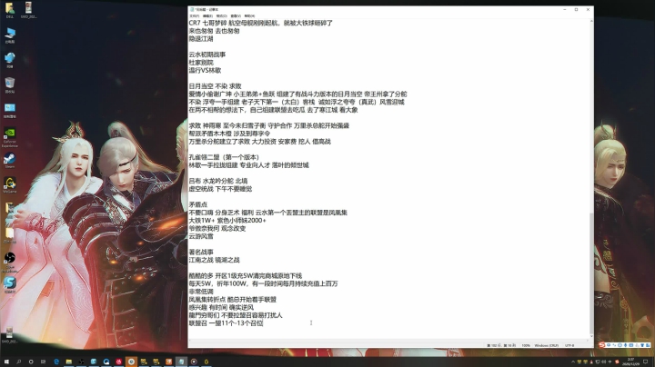Click the scrollbar up arrow in Notepad
The width and height of the screenshot is (655, 367).
click(x=591, y=21)
